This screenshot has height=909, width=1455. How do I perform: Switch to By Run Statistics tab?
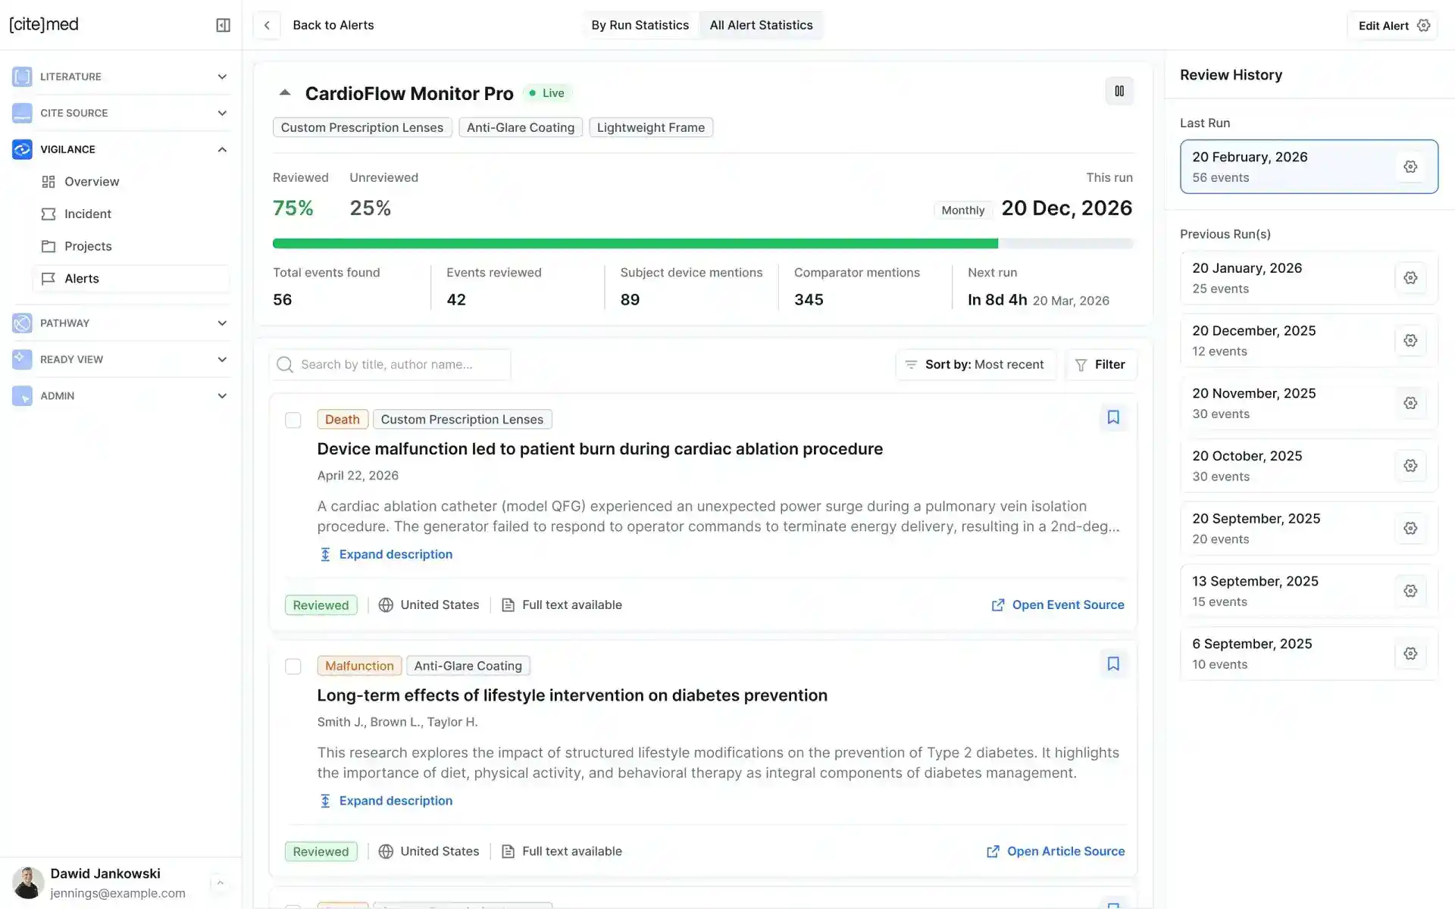click(640, 25)
